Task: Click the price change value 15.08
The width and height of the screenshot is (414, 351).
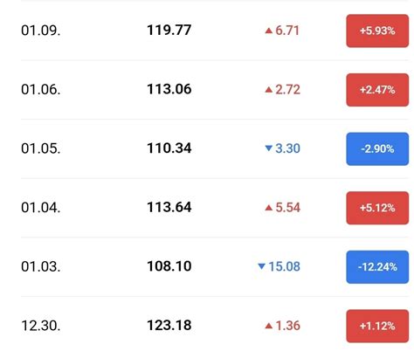Action: point(284,266)
